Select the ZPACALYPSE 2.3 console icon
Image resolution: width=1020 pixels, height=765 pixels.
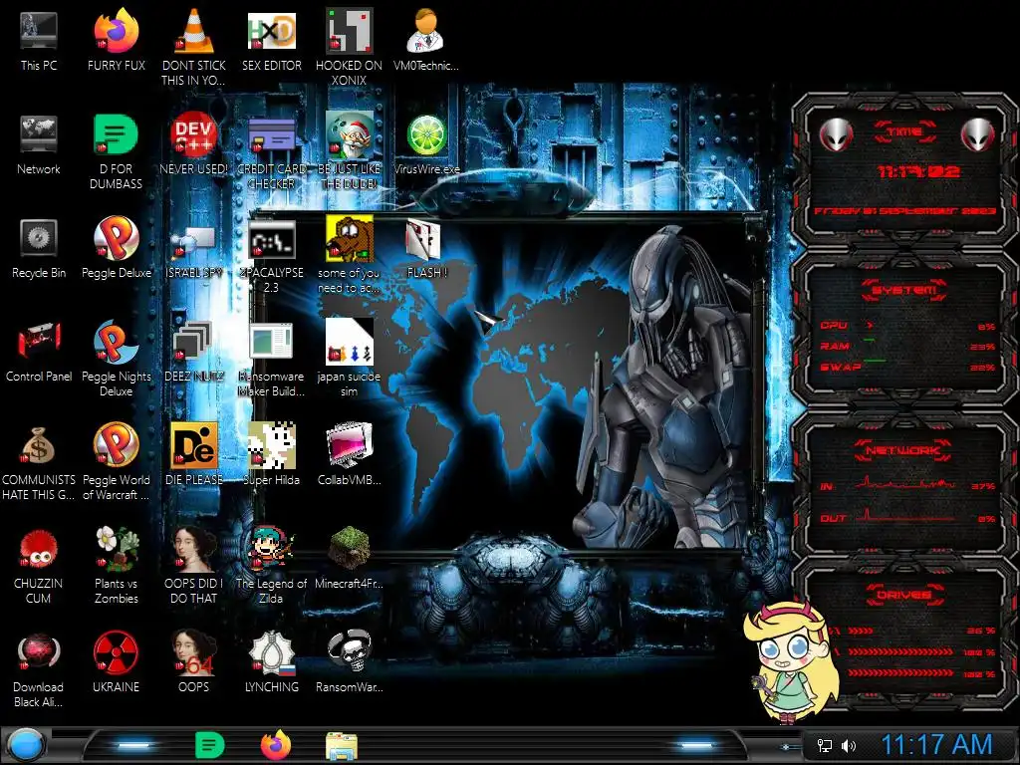point(271,255)
